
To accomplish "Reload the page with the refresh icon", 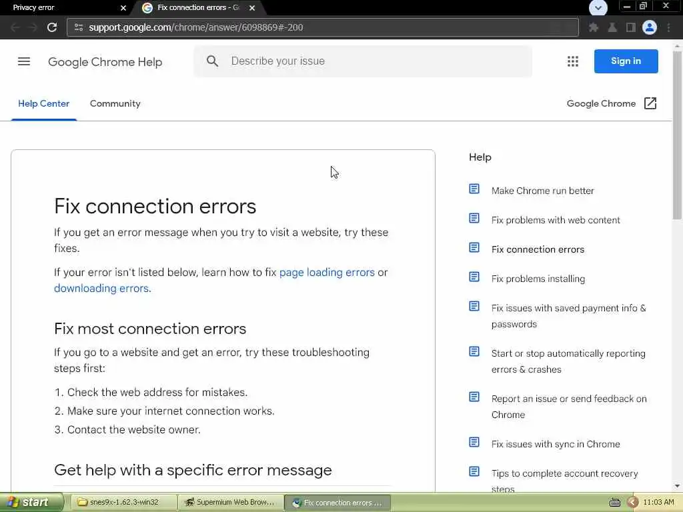I will point(52,27).
